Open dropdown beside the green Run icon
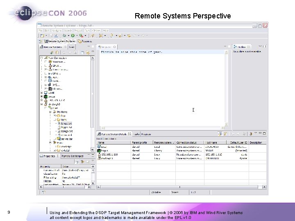This screenshot has width=295, height=221. [x=77, y=36]
